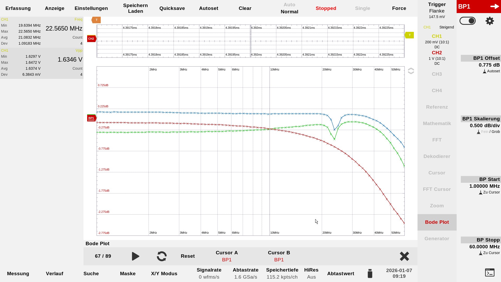Toggle Auto/Normal trigger mode
501x282 pixels.
coord(289,8)
